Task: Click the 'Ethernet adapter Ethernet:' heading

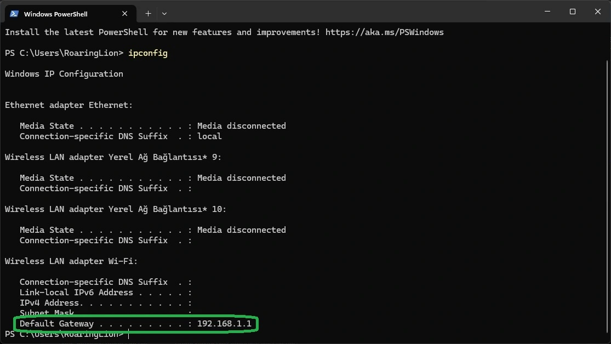Action: click(68, 105)
